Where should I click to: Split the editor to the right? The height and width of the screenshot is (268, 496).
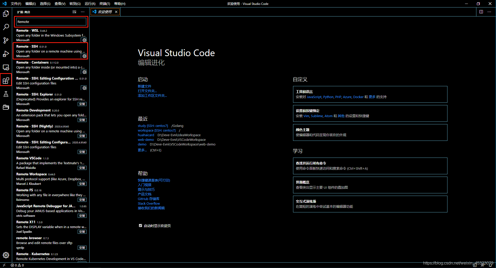pos(481,12)
